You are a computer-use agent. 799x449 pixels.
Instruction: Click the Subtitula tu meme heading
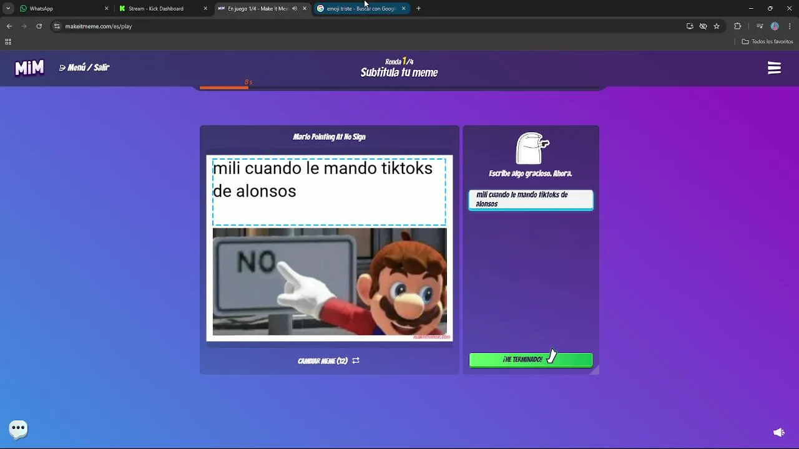pyautogui.click(x=399, y=72)
